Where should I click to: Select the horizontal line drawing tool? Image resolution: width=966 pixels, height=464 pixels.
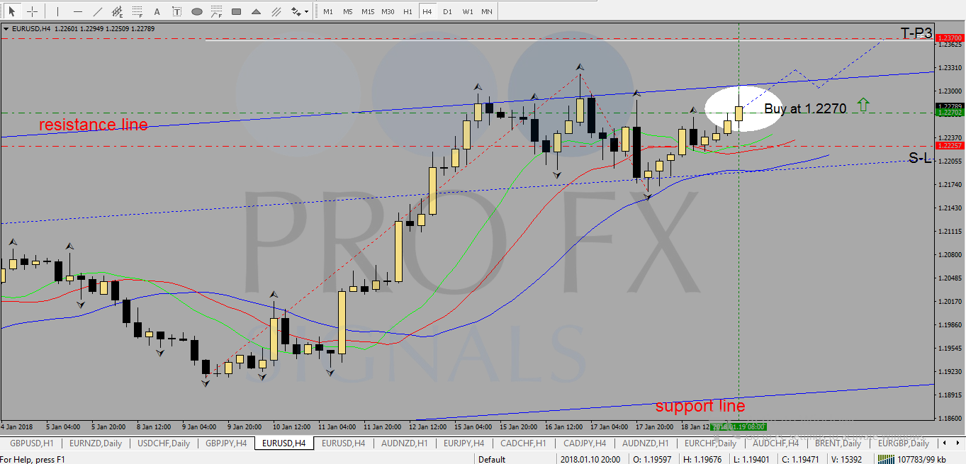click(x=77, y=11)
